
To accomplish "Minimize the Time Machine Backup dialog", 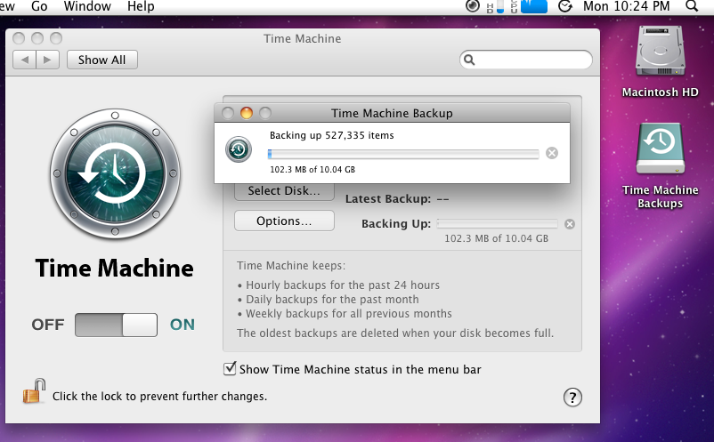I will tap(247, 113).
